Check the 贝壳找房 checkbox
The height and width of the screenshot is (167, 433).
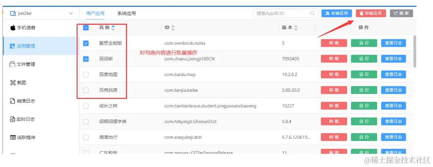pyautogui.click(x=86, y=90)
